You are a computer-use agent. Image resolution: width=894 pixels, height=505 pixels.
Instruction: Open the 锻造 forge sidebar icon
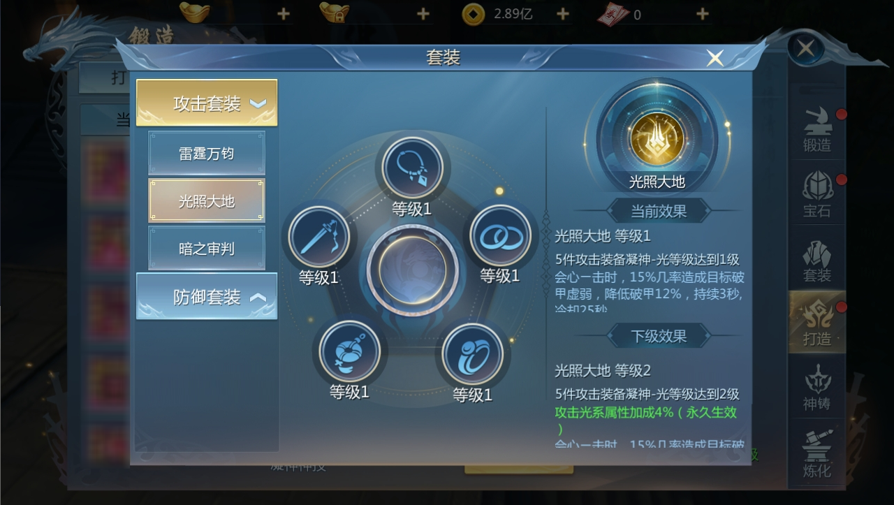[x=817, y=130]
